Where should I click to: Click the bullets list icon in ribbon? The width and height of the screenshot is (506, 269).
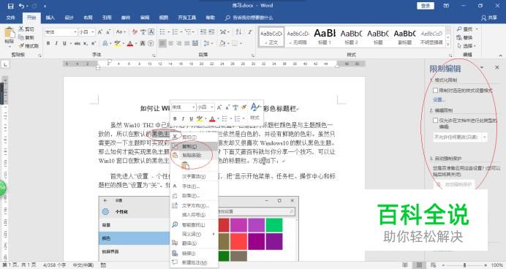point(162,32)
